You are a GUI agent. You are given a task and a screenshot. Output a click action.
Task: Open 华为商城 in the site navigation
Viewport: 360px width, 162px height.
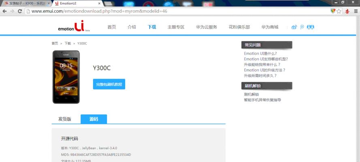point(270,27)
